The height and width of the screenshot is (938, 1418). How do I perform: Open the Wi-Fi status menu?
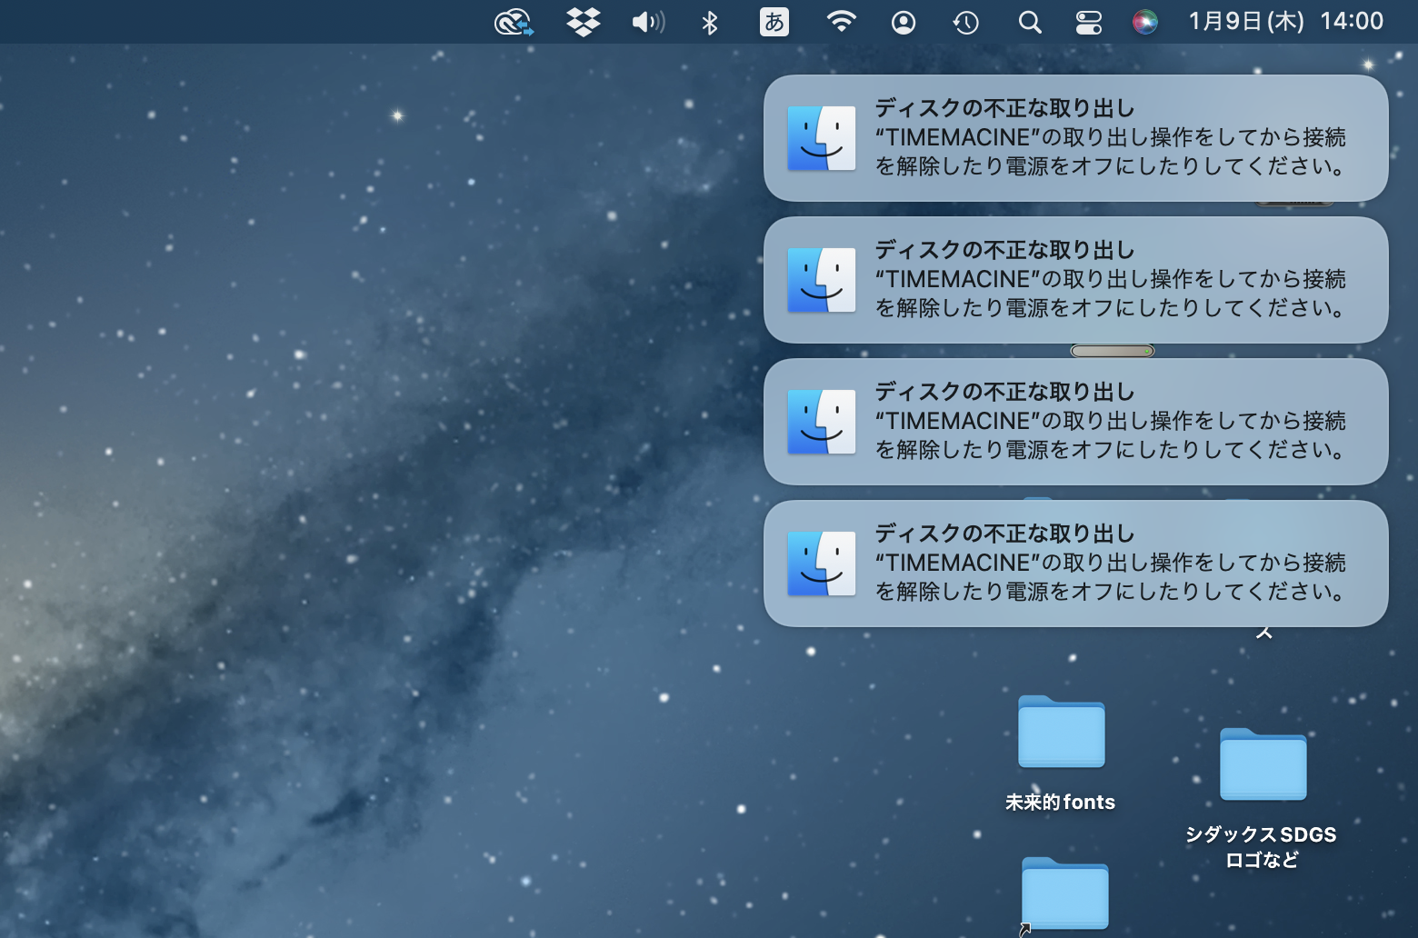[x=841, y=22]
